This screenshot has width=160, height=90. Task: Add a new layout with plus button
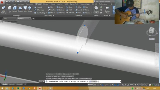25,84
